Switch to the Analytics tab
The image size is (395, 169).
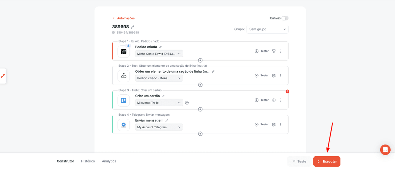(109, 161)
